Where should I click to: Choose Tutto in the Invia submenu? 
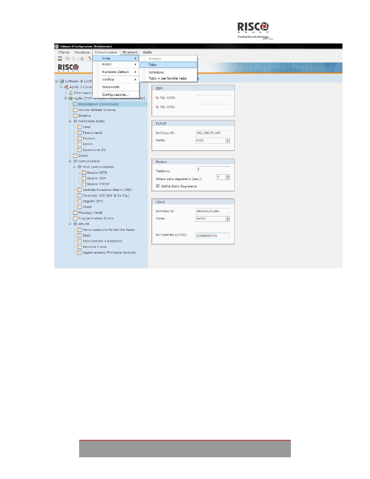[x=168, y=65]
